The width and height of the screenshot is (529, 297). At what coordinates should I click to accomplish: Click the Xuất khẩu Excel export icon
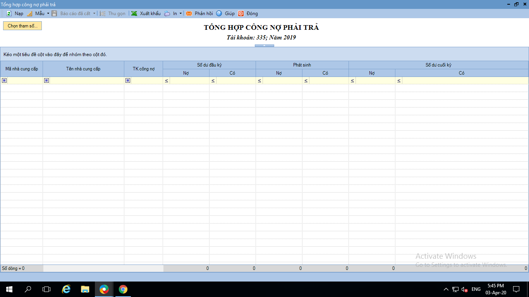point(134,14)
